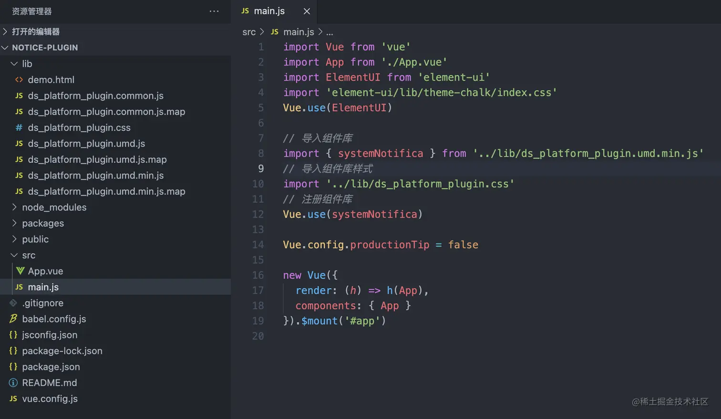Viewport: 721px width, 419px height.
Task: Click the Babel icon of babel.config.js
Action: 13,319
